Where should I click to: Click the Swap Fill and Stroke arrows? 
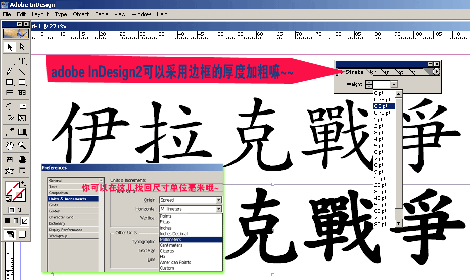(x=24, y=184)
